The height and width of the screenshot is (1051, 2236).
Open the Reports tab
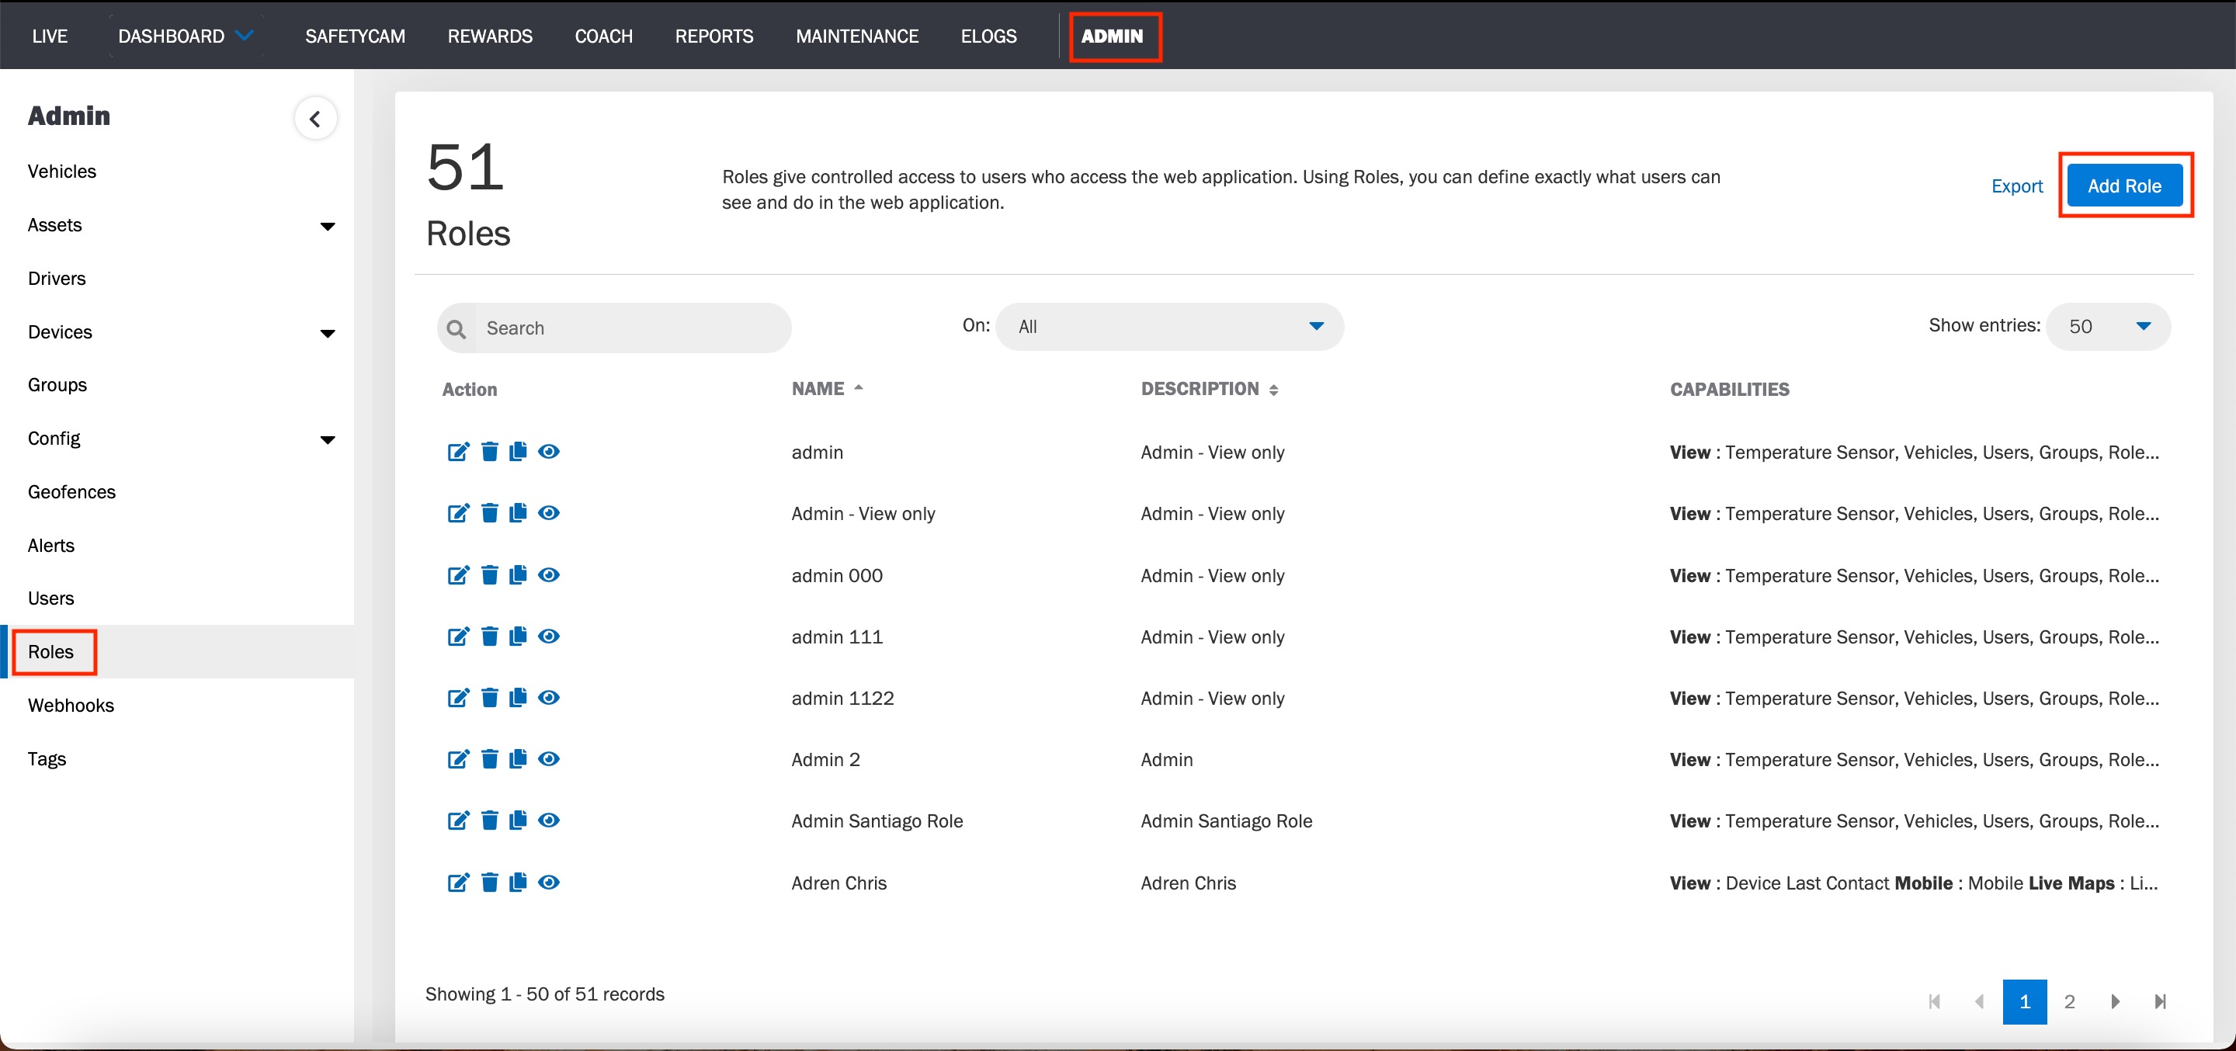coord(714,36)
